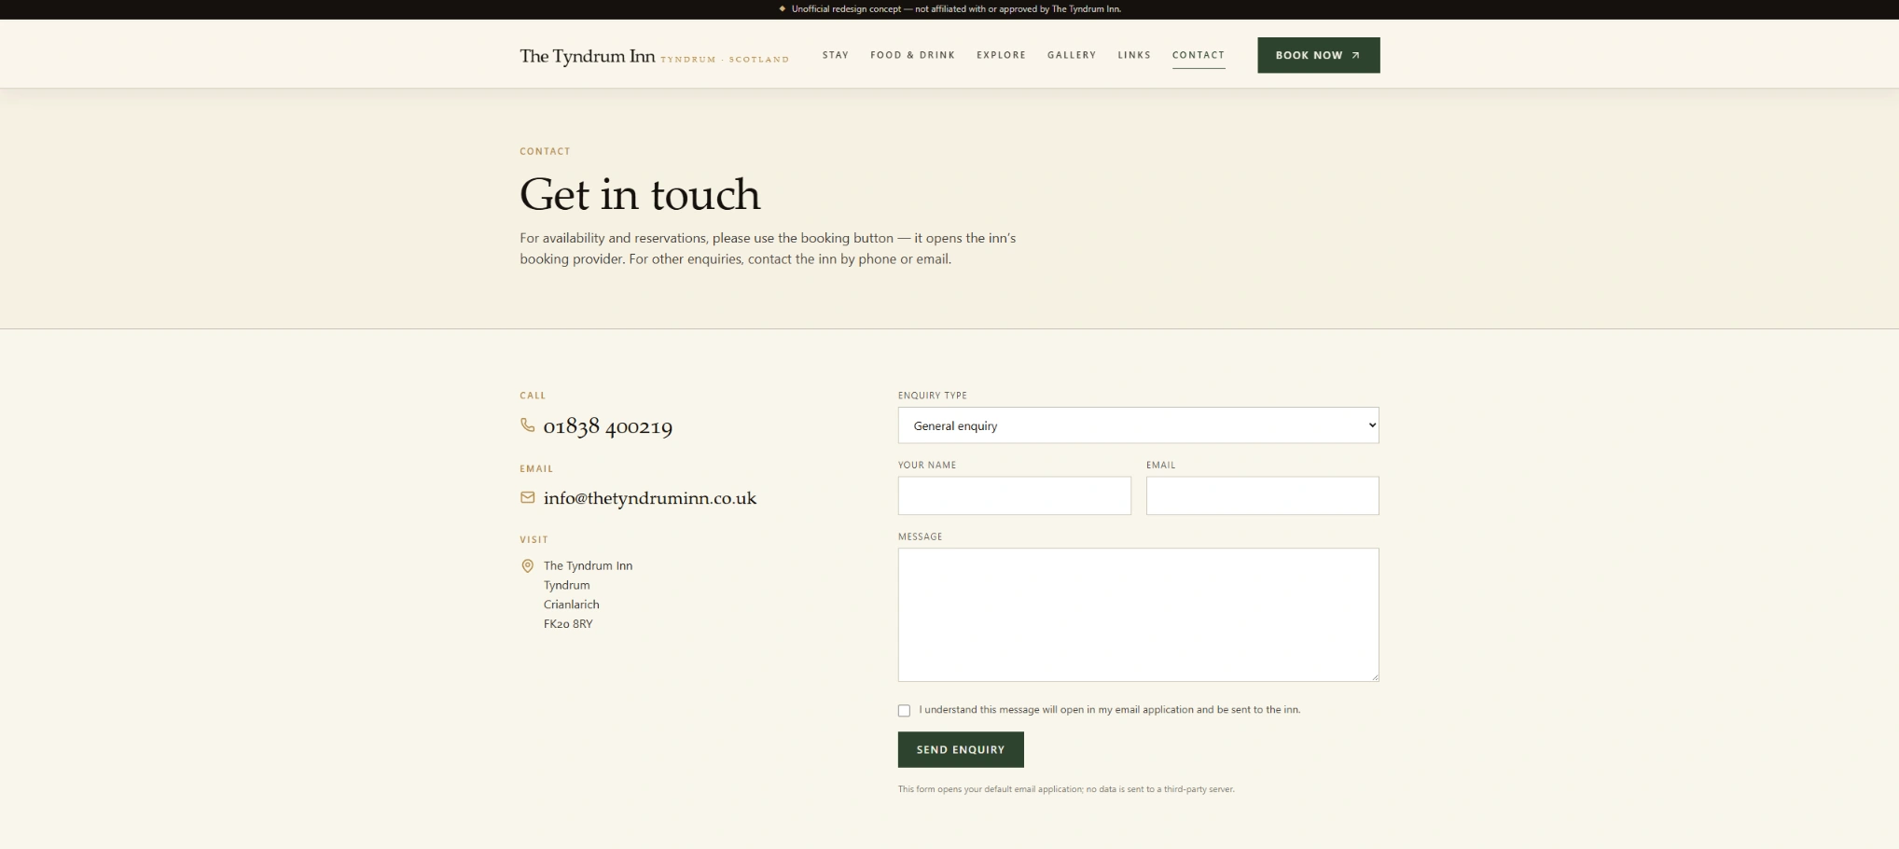Click the 'CALL' section label

(x=533, y=396)
